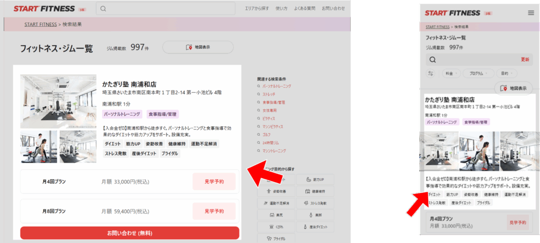Click the 地図表示 button in desktop view

(x=198, y=47)
